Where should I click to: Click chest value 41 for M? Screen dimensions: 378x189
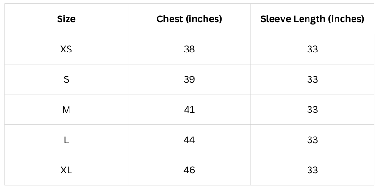coord(189,110)
